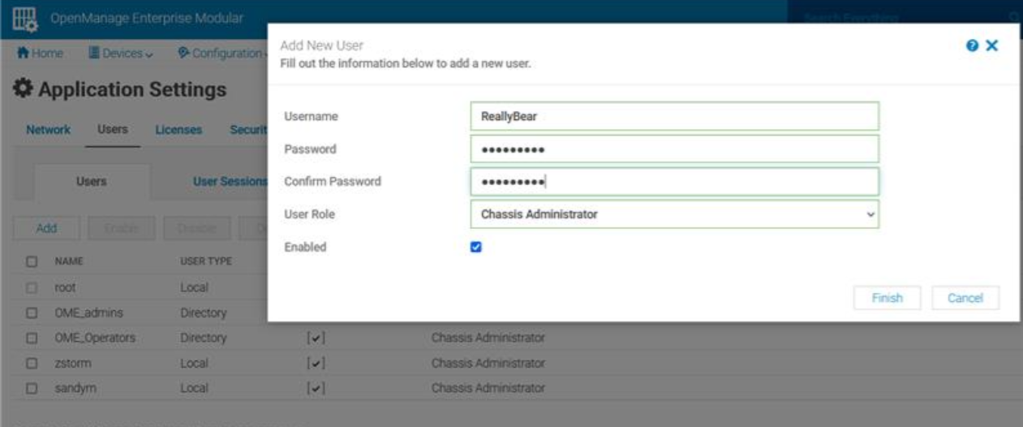The width and height of the screenshot is (1023, 427).
Task: Switch to the User Sessions tab
Action: pos(230,182)
